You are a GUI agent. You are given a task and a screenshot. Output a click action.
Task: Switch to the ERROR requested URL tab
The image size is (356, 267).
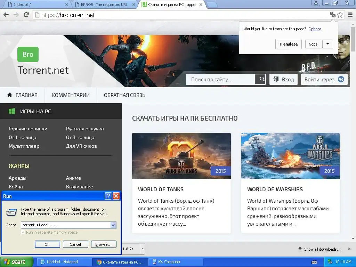[104, 5]
